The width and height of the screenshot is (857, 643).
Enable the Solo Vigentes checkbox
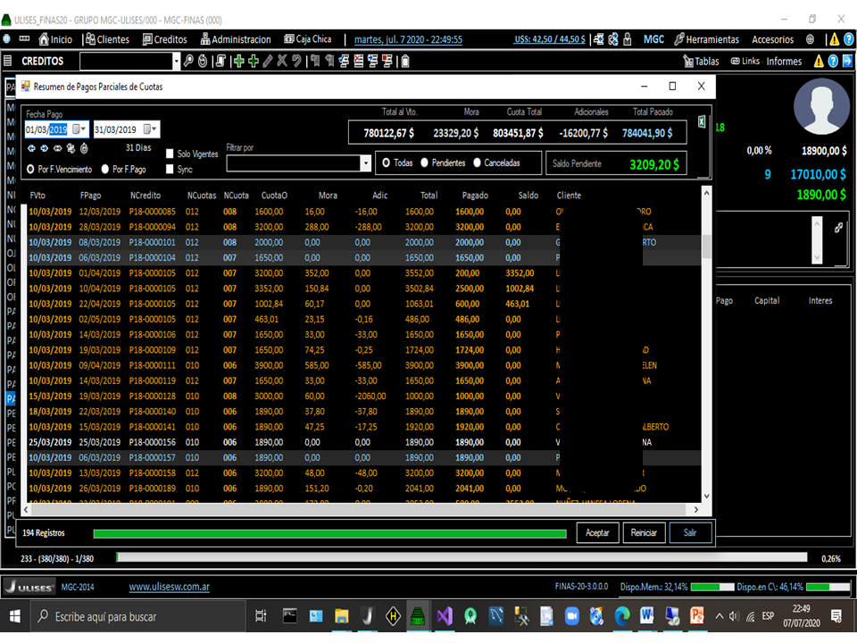171,154
